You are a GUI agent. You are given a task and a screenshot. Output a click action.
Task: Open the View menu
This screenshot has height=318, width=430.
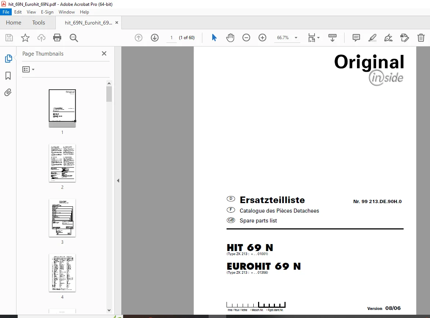pos(31,12)
